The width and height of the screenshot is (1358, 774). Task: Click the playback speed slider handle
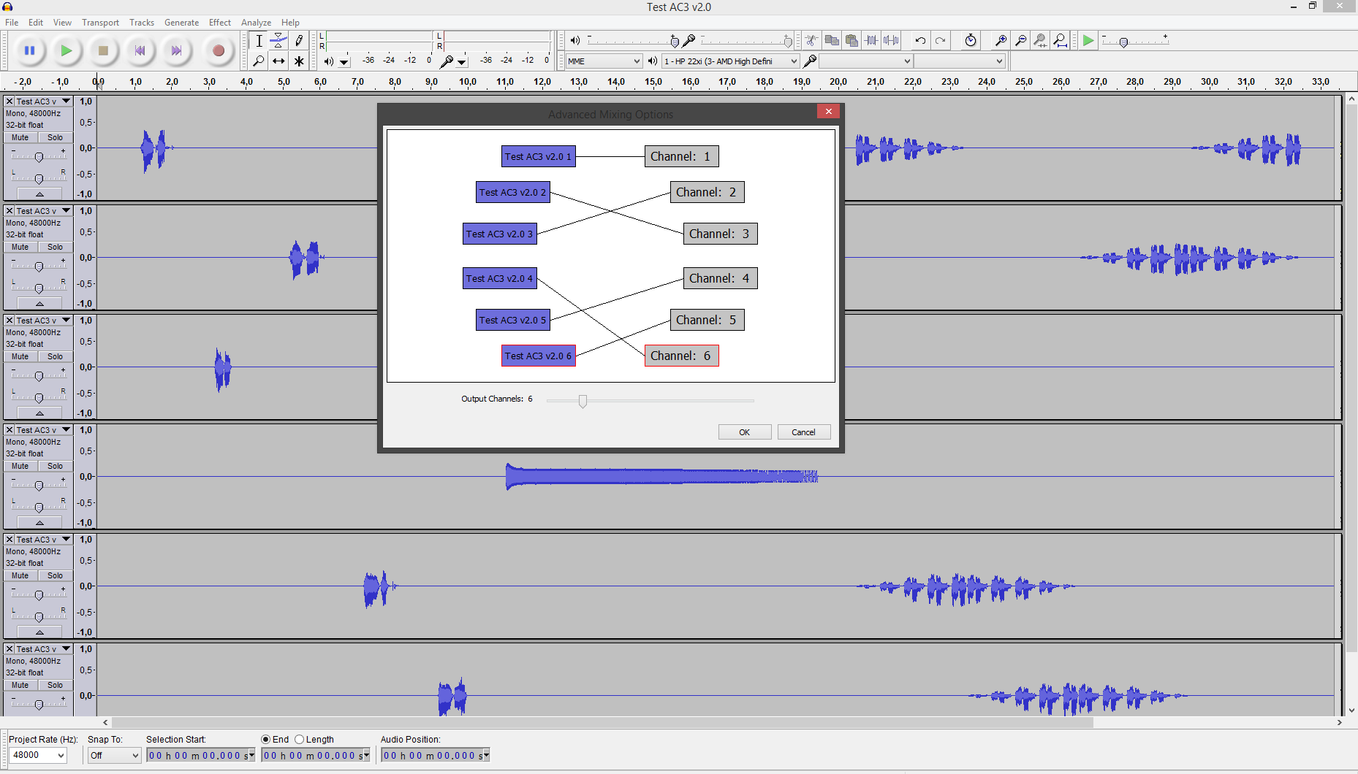1123,42
